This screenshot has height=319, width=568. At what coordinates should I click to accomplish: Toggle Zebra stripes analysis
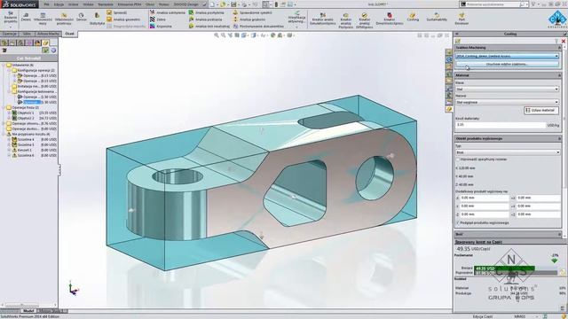(158, 19)
